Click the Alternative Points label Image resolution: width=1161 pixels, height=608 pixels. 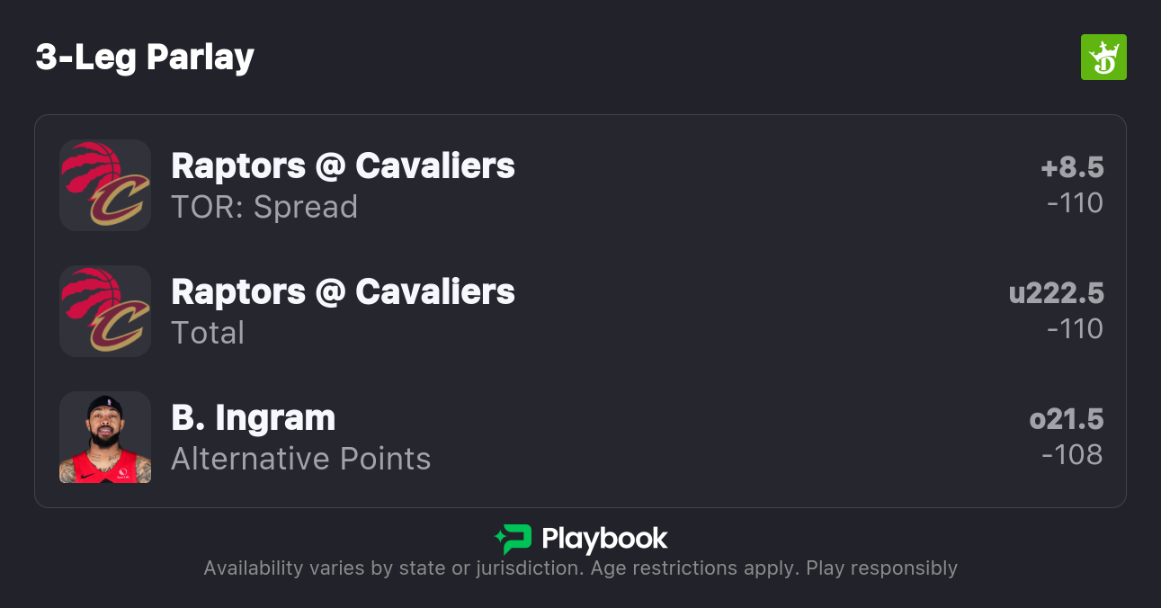coord(300,459)
